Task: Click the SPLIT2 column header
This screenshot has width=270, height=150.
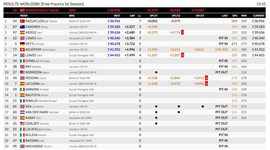Action: (176, 16)
